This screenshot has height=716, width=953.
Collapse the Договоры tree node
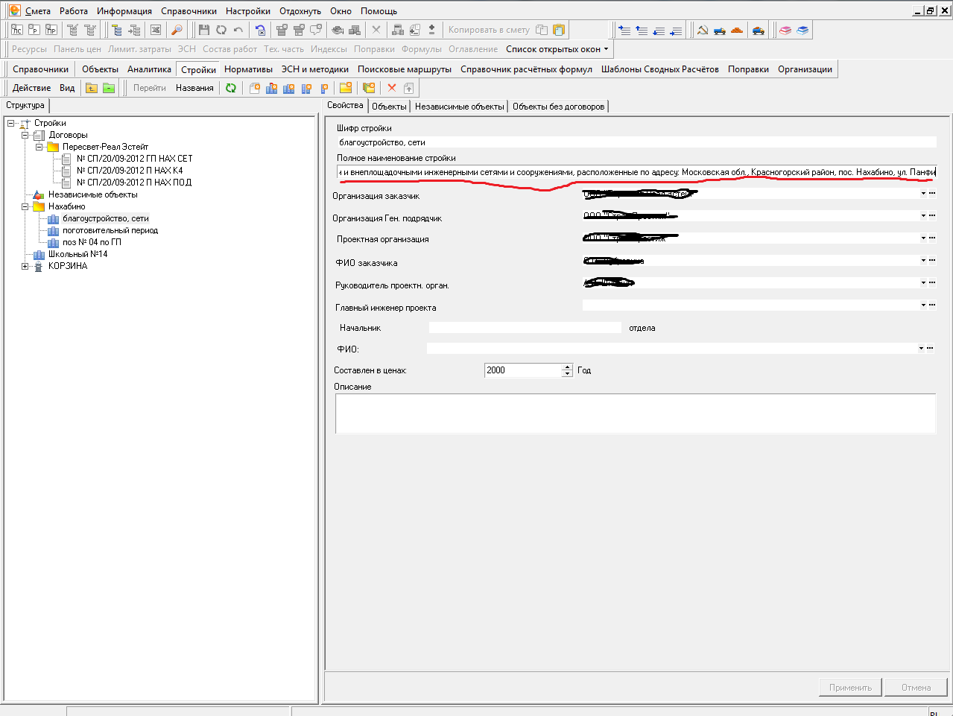pos(25,135)
